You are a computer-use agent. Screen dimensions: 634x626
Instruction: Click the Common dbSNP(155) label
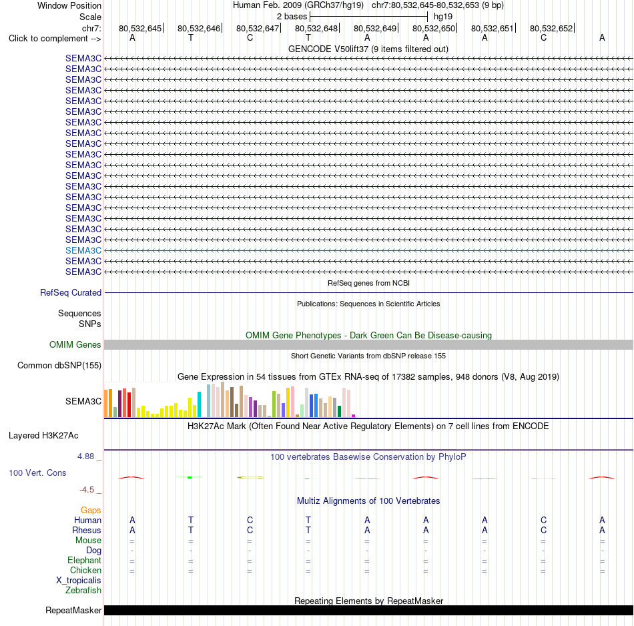click(x=59, y=366)
